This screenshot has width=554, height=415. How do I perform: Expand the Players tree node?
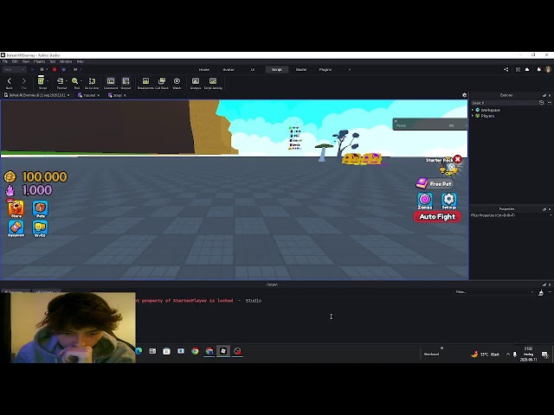473,116
